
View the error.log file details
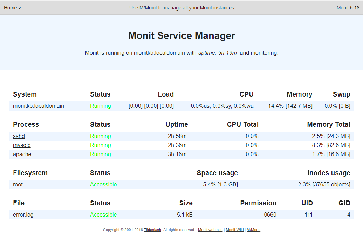pyautogui.click(x=23, y=215)
